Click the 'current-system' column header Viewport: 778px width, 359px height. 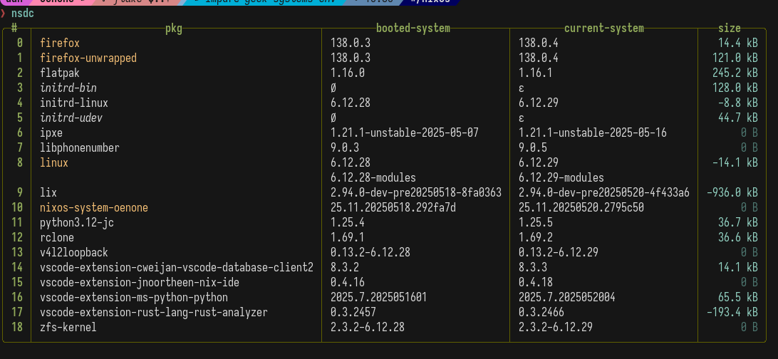(604, 28)
